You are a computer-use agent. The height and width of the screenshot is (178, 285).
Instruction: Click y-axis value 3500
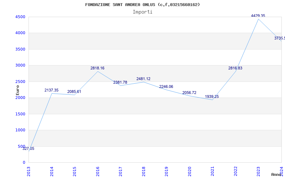pos(20,49)
